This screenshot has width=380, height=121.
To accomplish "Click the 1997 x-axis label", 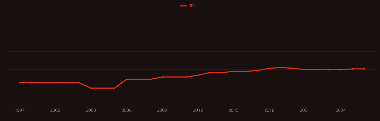I will (x=20, y=110).
